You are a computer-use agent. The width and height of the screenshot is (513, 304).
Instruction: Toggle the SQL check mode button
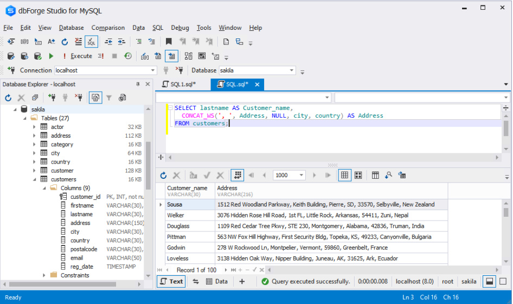pyautogui.click(x=91, y=42)
